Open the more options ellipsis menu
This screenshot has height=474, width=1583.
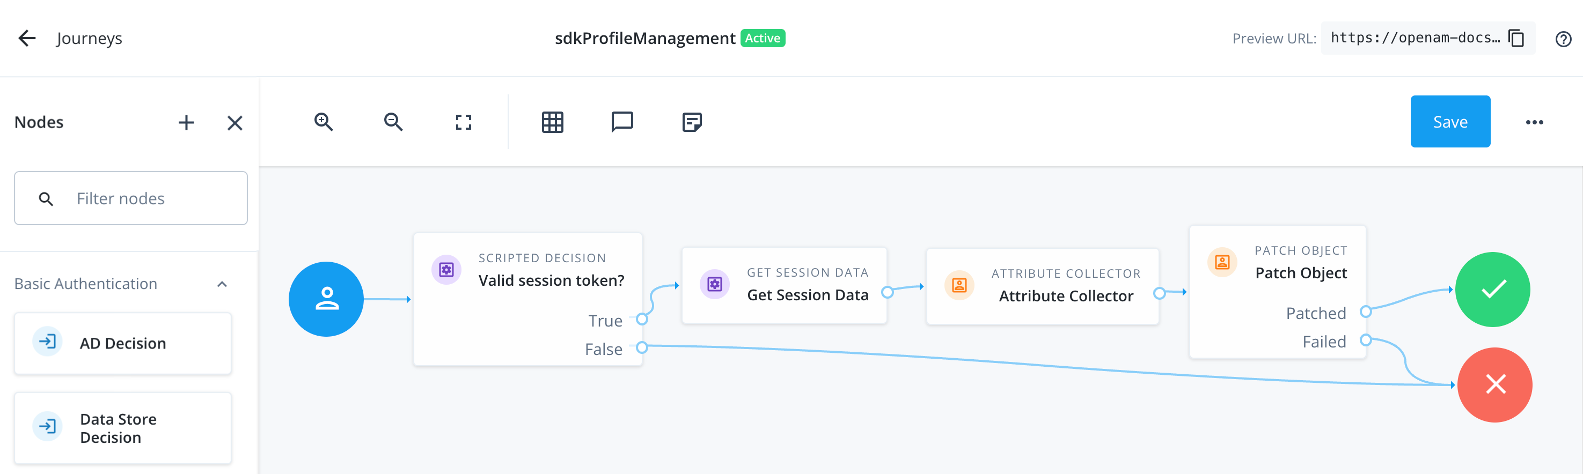[1535, 122]
